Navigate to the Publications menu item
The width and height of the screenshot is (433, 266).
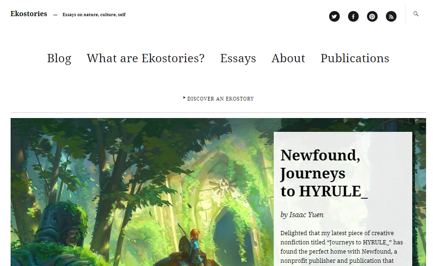pos(355,58)
